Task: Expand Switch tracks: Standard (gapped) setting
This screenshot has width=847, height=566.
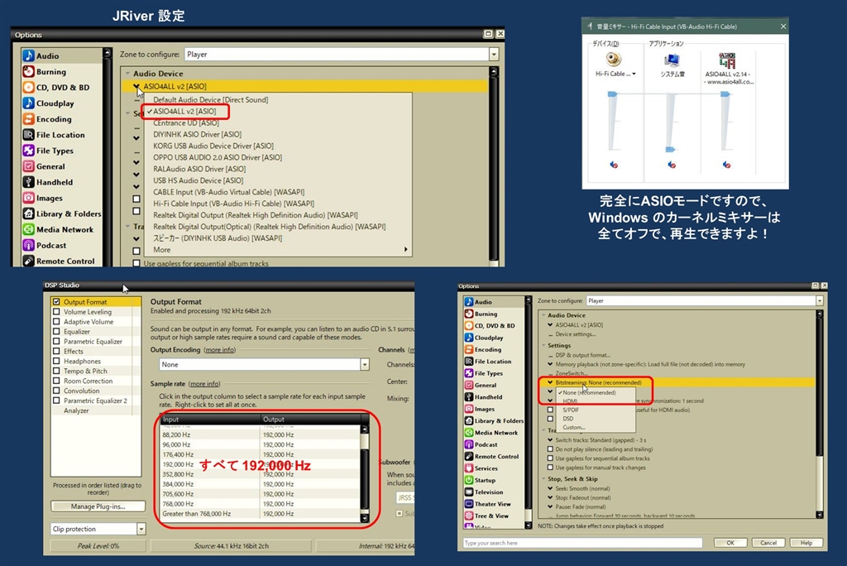Action: coord(550,440)
